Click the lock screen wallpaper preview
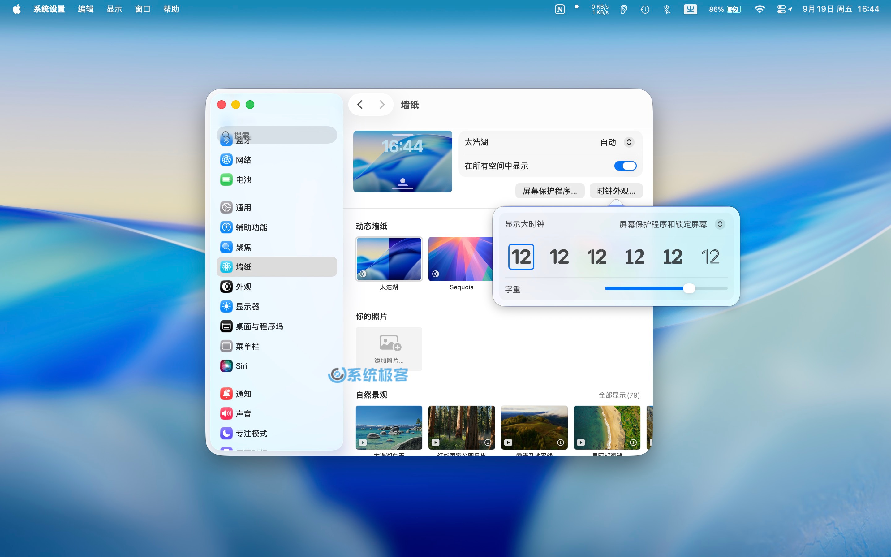The height and width of the screenshot is (557, 891). point(402,161)
